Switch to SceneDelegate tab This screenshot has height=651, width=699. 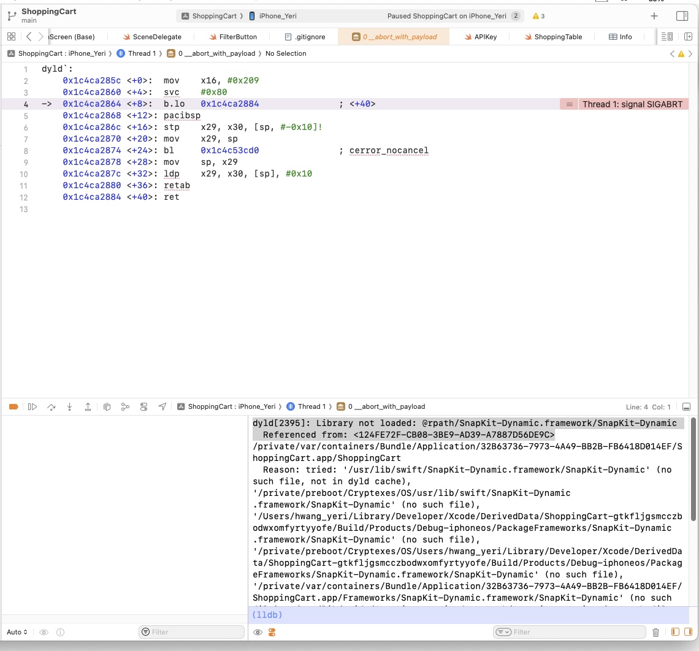[x=152, y=37]
